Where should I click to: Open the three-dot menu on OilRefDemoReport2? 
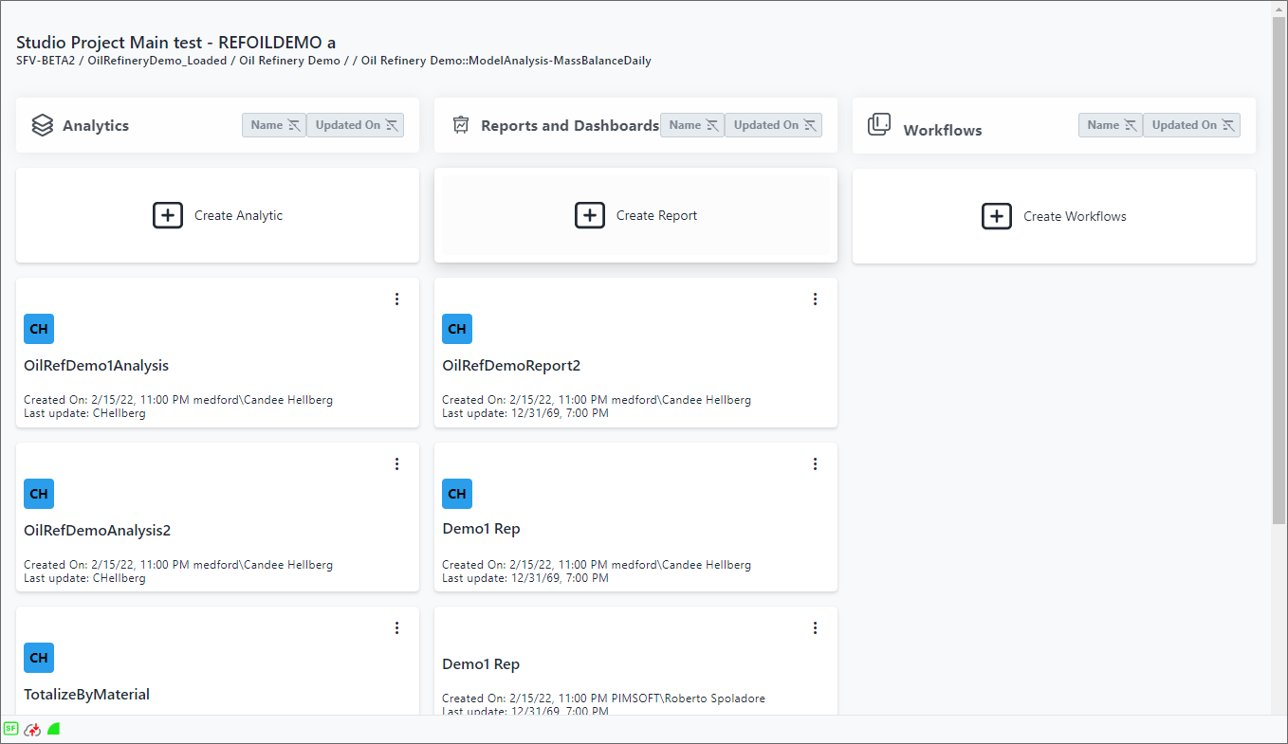815,299
